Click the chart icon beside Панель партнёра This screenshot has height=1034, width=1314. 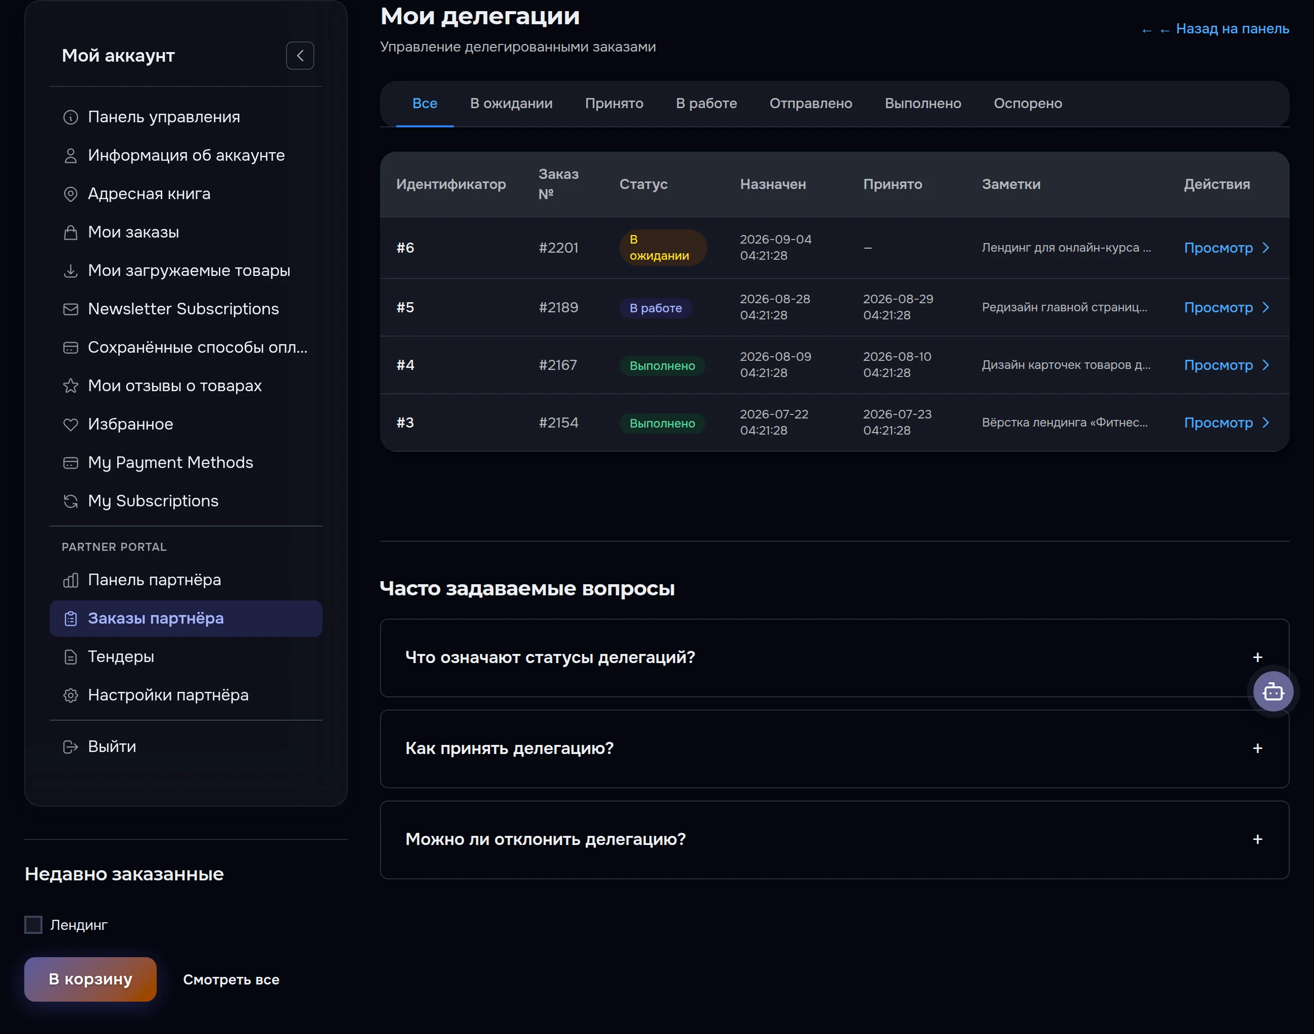click(71, 581)
